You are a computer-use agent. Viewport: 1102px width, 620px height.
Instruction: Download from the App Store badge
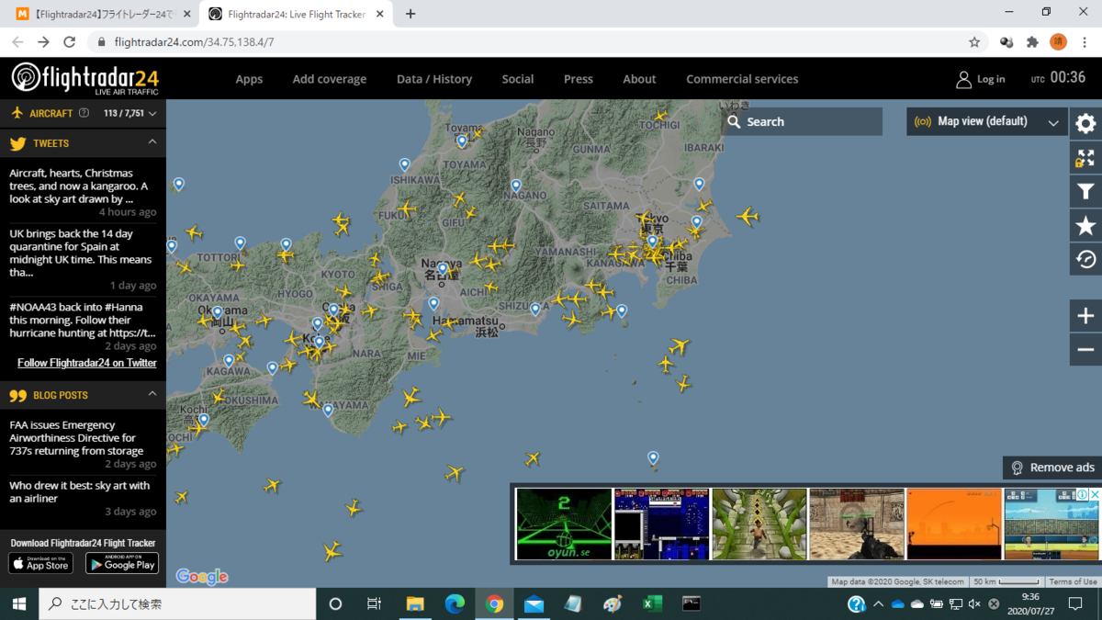pos(41,563)
